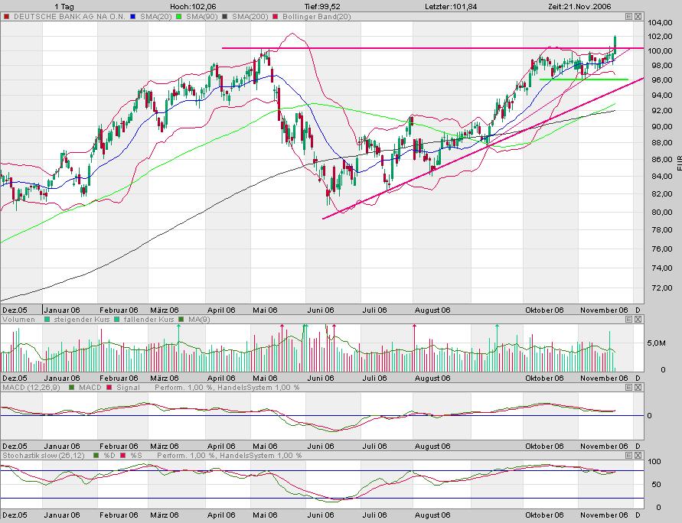The height and width of the screenshot is (523, 682).
Task: Click the EUR label on the right price axis
Action: point(678,161)
